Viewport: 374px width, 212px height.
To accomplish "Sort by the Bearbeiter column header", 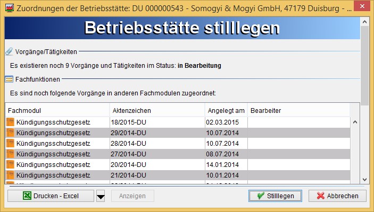I will pos(298,111).
